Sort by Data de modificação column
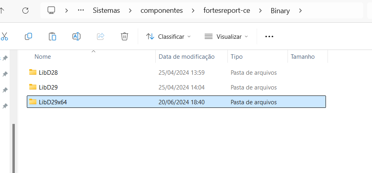Viewport: 372px width, 173px height. pyautogui.click(x=187, y=57)
